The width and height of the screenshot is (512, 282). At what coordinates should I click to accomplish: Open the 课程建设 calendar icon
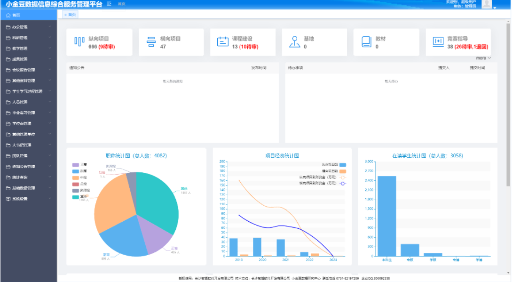click(x=223, y=42)
